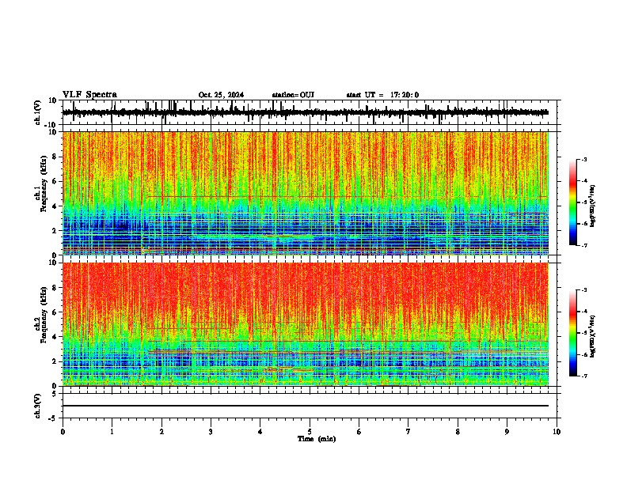Click the '4' minute tick label
This screenshot has height=484, width=627.
[x=260, y=432]
